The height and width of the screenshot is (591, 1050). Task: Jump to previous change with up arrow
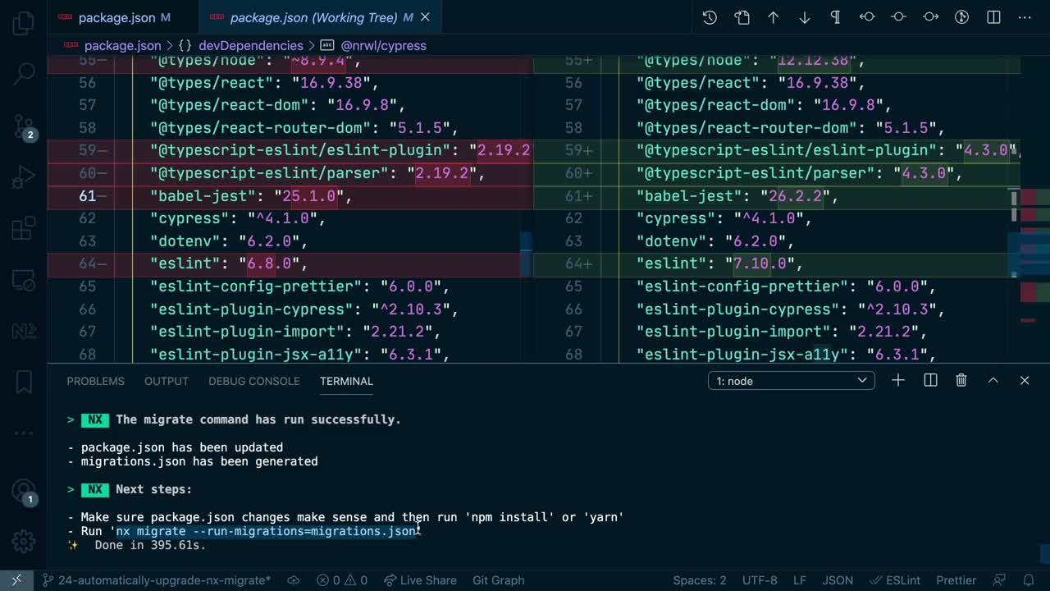(773, 16)
